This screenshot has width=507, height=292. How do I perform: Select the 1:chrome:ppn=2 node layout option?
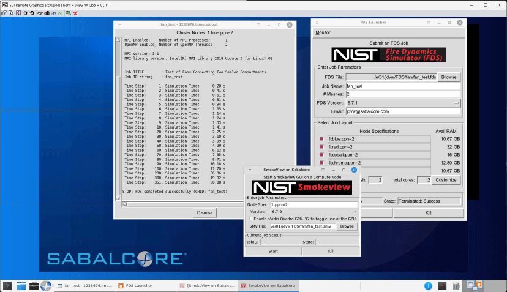321,163
